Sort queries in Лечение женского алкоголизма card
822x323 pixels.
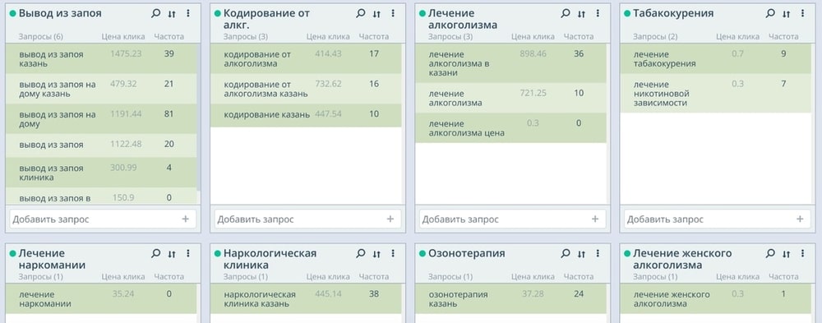point(786,254)
